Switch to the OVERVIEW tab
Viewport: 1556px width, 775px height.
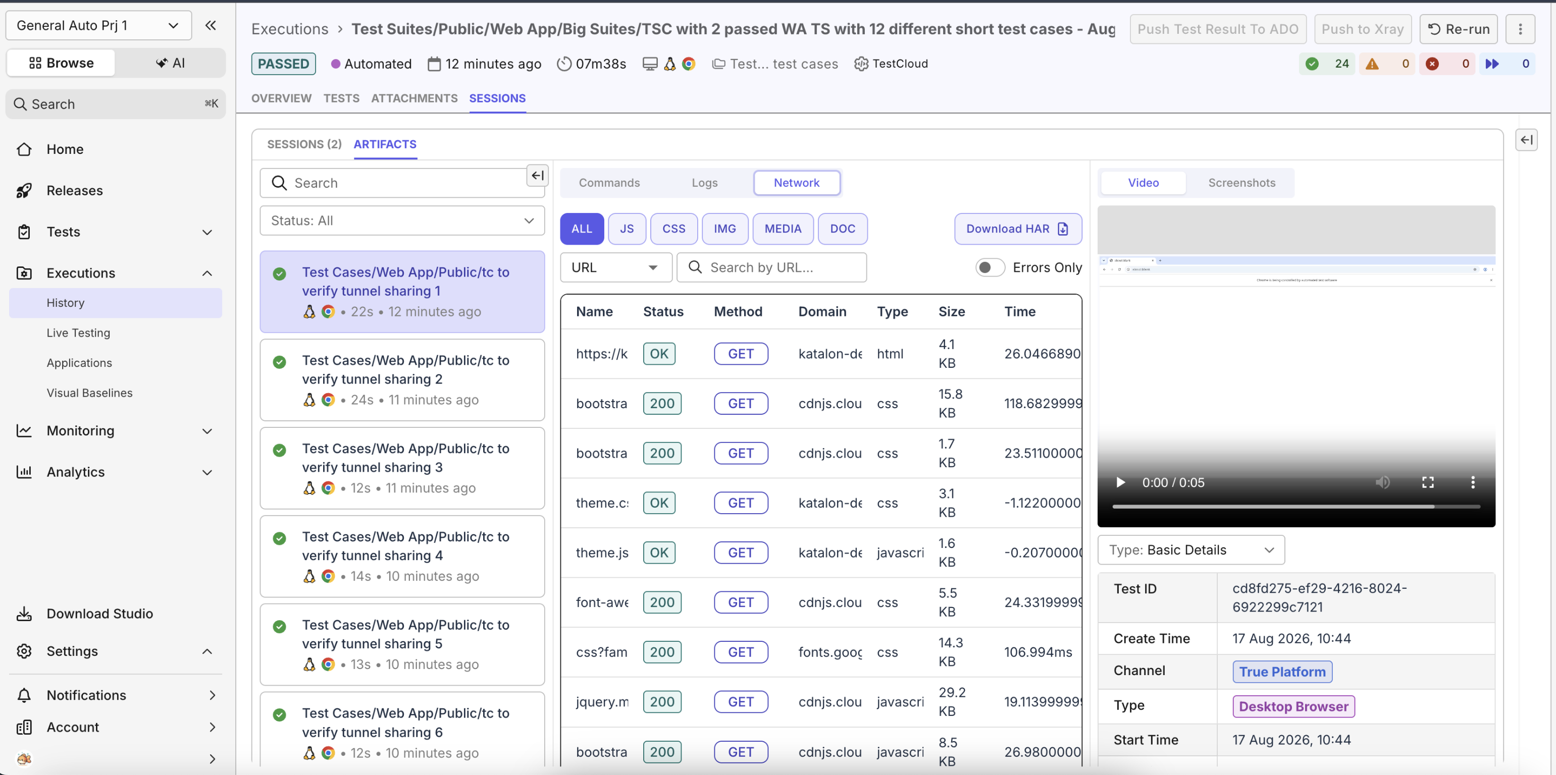282,98
